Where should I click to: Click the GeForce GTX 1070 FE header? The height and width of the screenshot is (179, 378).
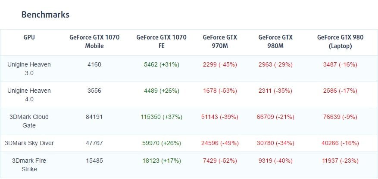point(162,42)
